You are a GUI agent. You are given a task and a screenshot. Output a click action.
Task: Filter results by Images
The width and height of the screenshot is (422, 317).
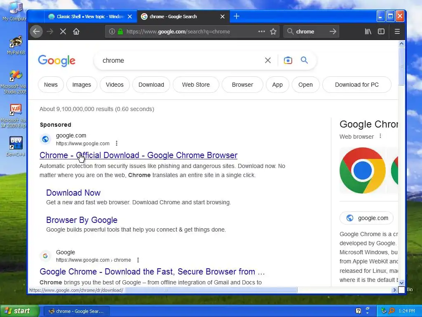click(x=82, y=85)
